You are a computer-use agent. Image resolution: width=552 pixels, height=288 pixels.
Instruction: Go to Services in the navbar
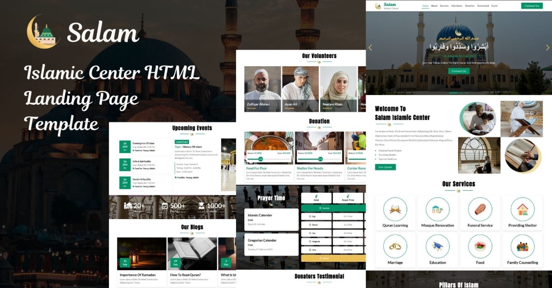click(x=444, y=6)
